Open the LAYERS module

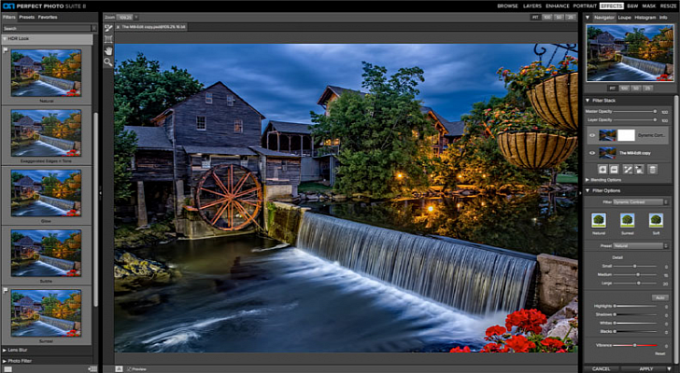532,6
